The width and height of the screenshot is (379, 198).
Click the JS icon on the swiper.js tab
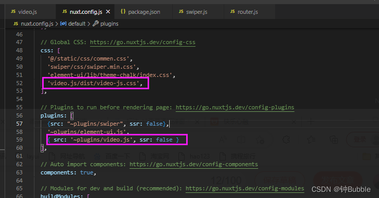pos(181,12)
